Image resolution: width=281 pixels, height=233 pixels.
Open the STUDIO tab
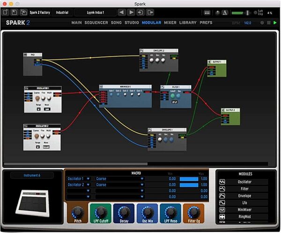[132, 23]
